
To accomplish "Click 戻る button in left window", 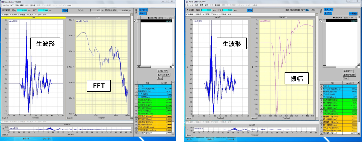I will click(x=65, y=11).
